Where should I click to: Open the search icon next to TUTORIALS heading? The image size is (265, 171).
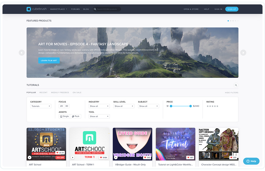click(x=236, y=85)
